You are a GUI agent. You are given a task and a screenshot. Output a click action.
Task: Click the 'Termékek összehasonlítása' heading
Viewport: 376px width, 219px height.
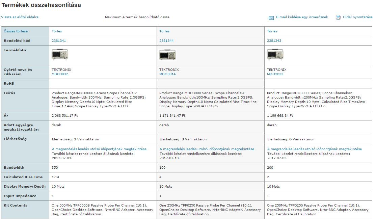coord(41,5)
